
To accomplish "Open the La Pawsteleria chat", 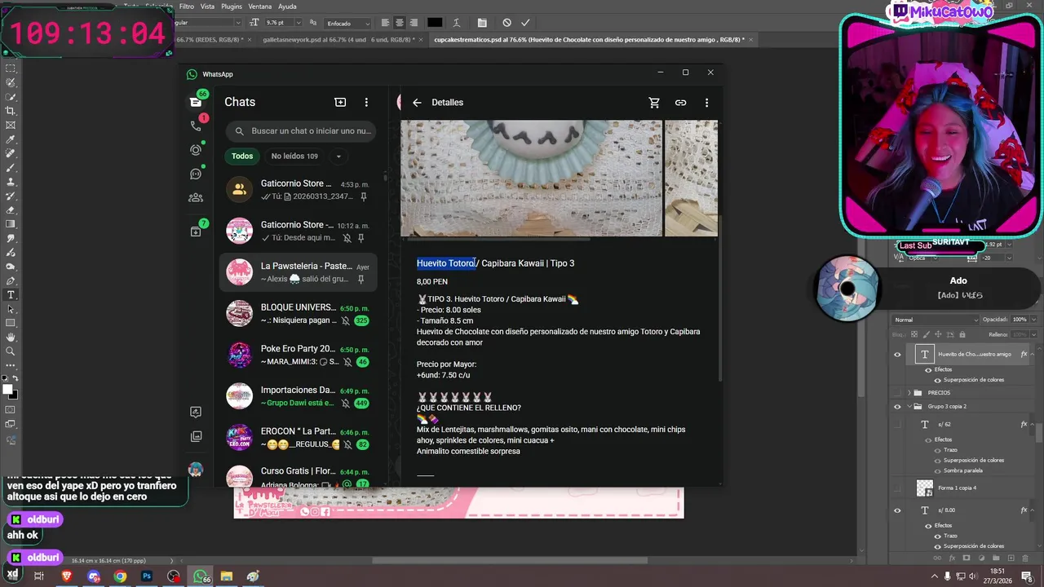I will [x=298, y=271].
